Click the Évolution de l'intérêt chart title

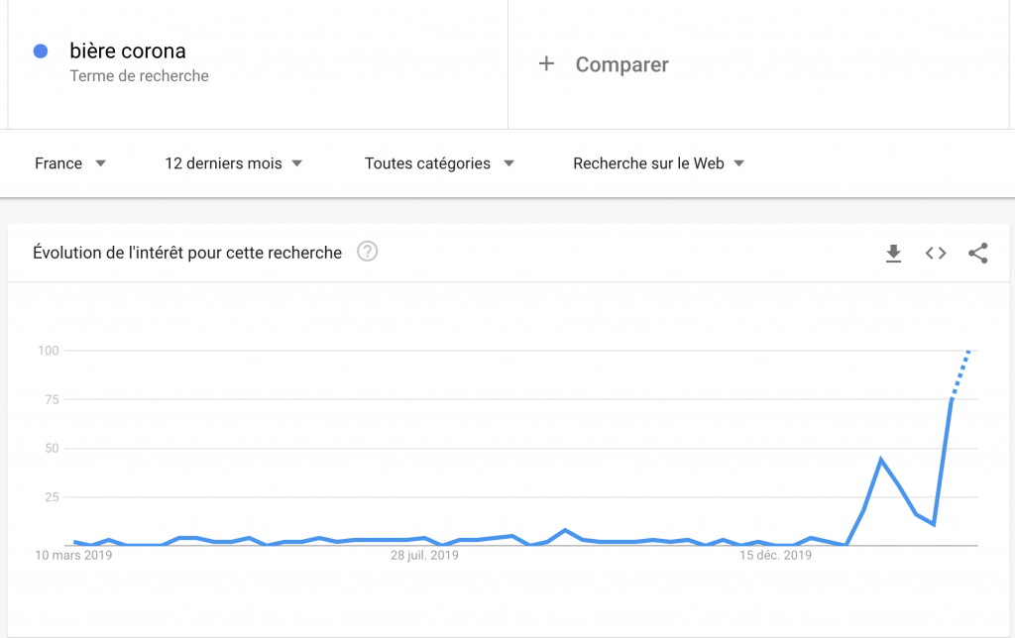(x=187, y=253)
